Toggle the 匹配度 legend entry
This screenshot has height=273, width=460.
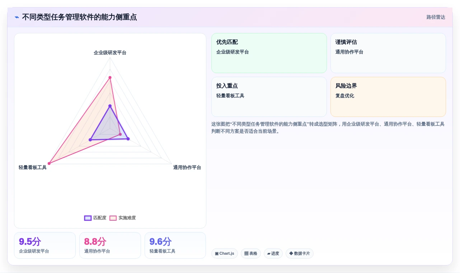pyautogui.click(x=95, y=218)
